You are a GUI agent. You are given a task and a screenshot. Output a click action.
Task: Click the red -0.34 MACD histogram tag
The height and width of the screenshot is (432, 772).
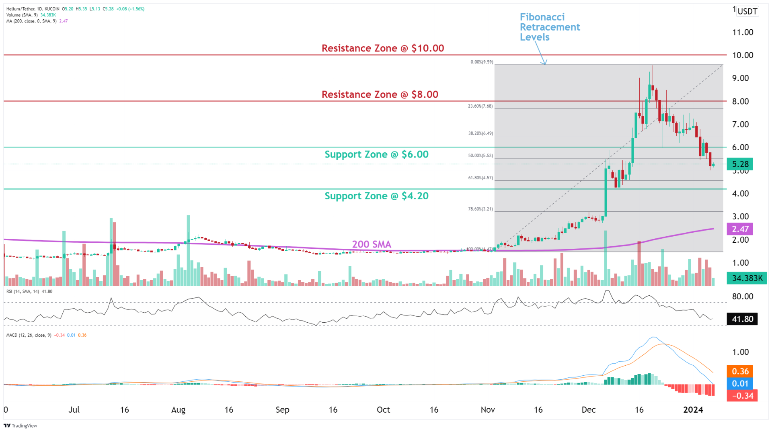[742, 396]
